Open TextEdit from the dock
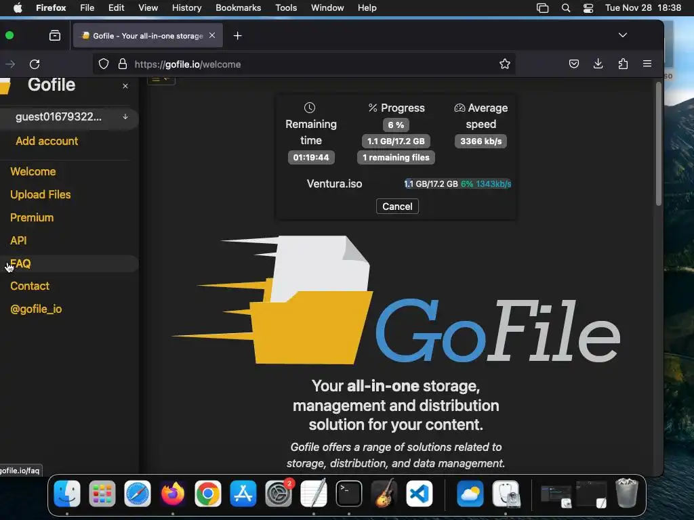Screen dimensions: 694x520 tap(313, 494)
